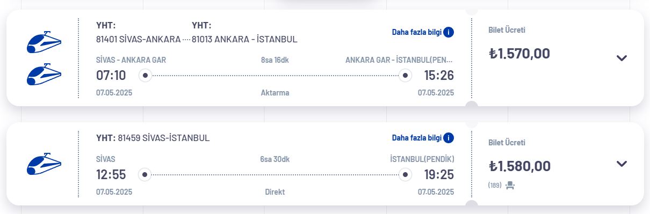Expand the ₺1.570,00 ticket fare chevron

coord(622,58)
